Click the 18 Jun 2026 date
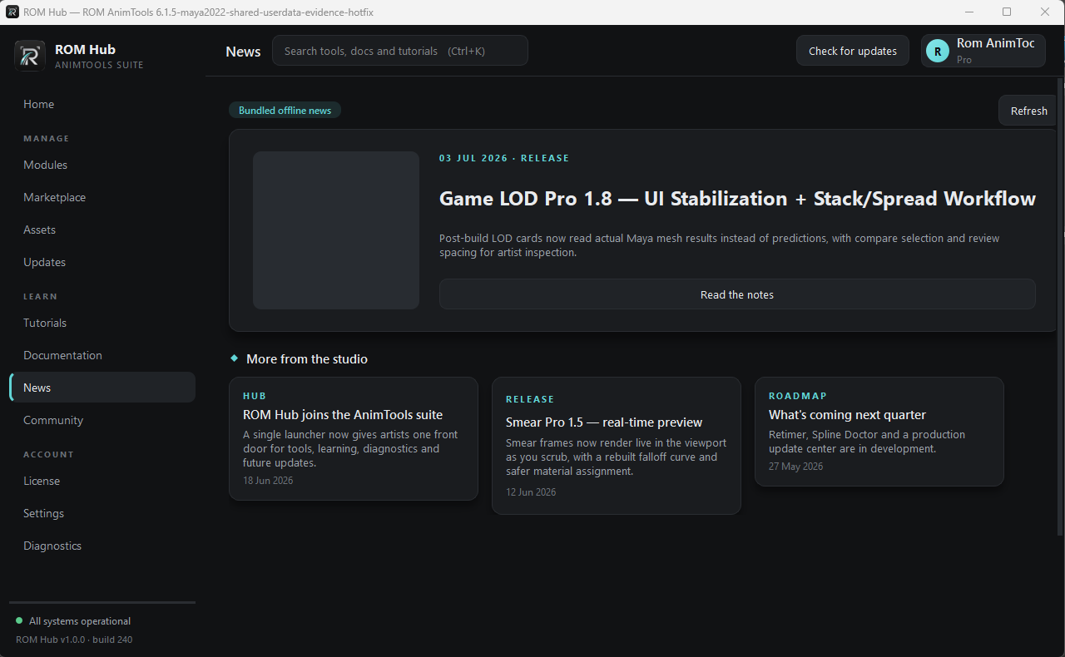The image size is (1065, 657). [268, 481]
